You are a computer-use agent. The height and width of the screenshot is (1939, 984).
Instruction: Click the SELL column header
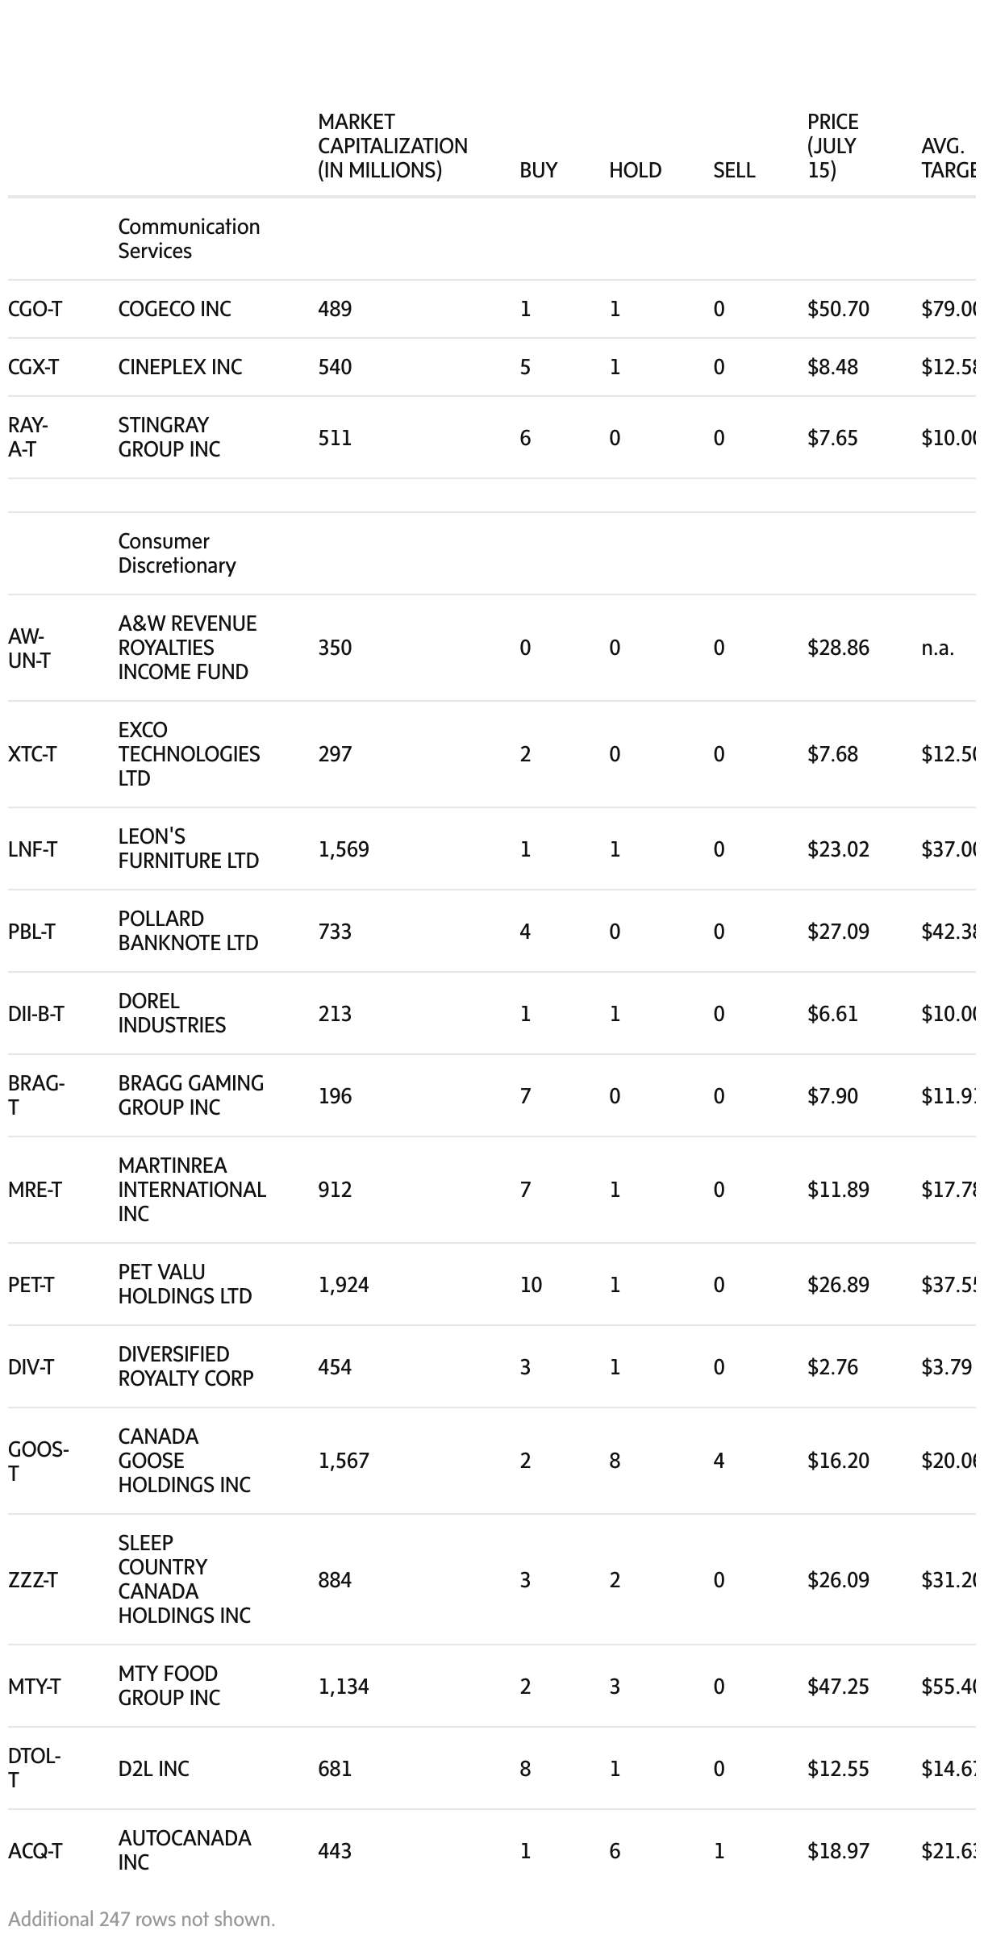733,170
